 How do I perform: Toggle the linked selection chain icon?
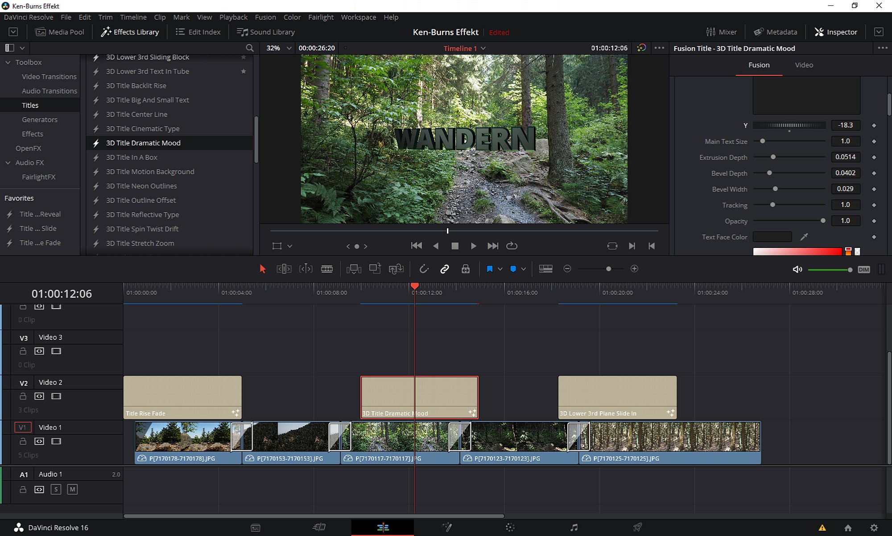[x=444, y=269]
